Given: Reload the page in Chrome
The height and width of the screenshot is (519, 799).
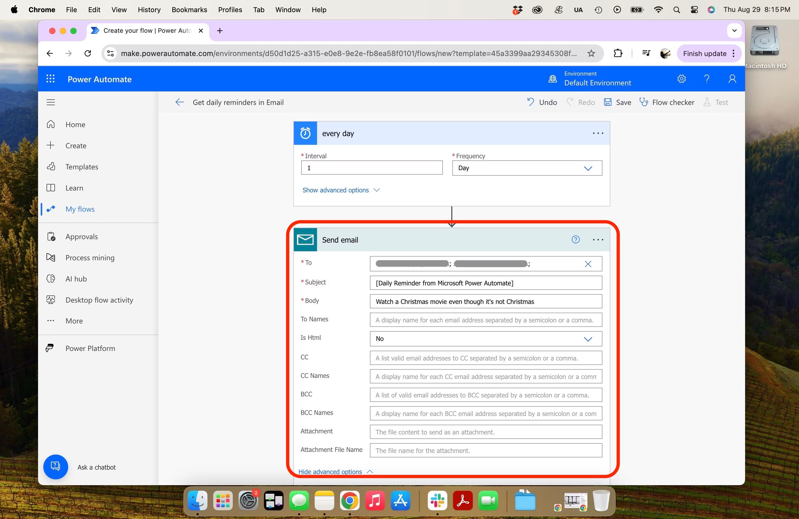Looking at the screenshot, I should point(88,53).
